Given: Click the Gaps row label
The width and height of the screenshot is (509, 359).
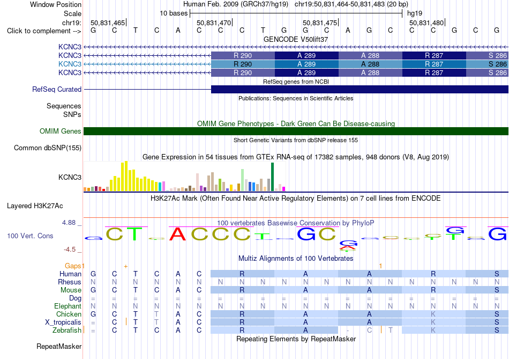Looking at the screenshot, I should pyautogui.click(x=73, y=266).
